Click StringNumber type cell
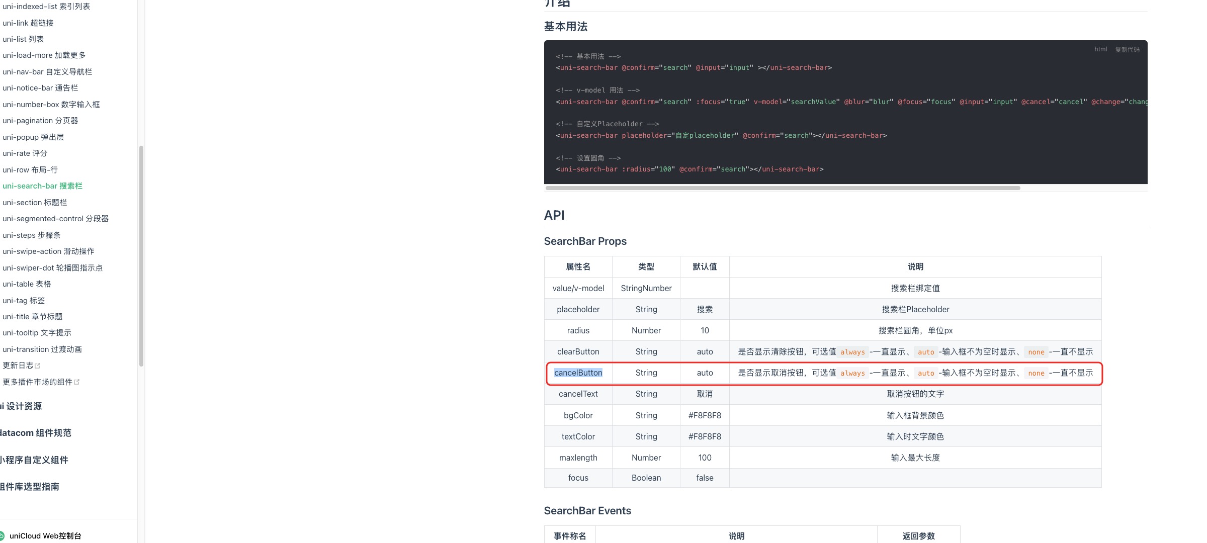Screen dimensions: 1207x543 [646, 289]
